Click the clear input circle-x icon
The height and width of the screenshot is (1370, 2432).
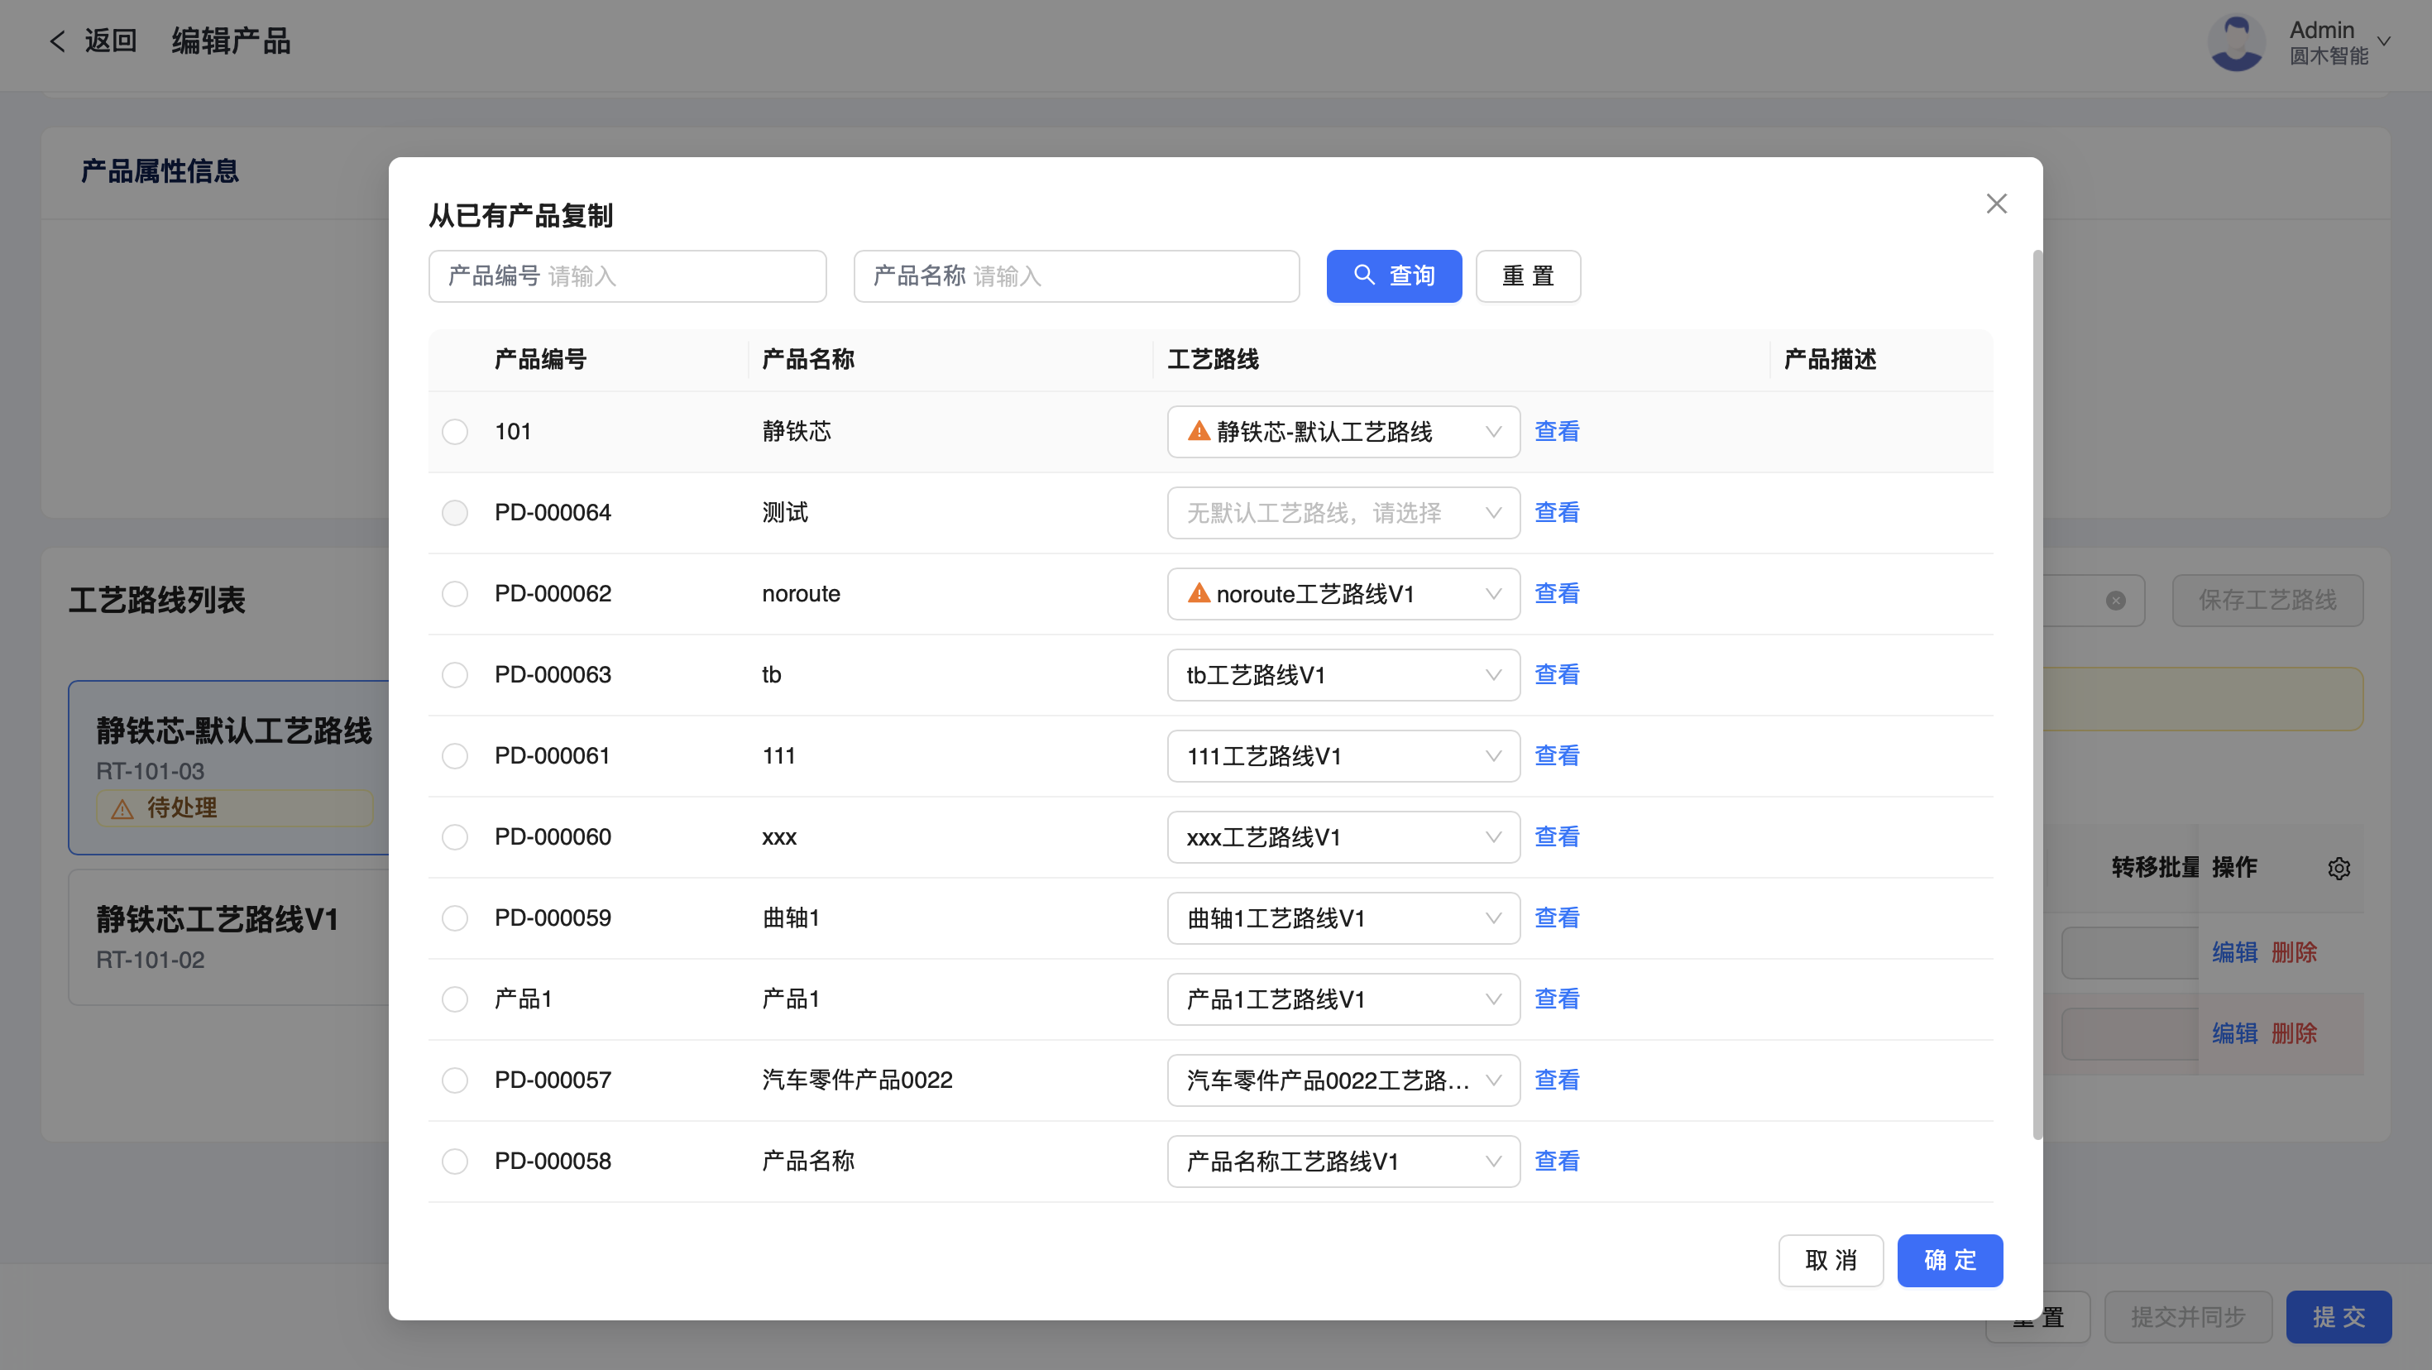2116,601
